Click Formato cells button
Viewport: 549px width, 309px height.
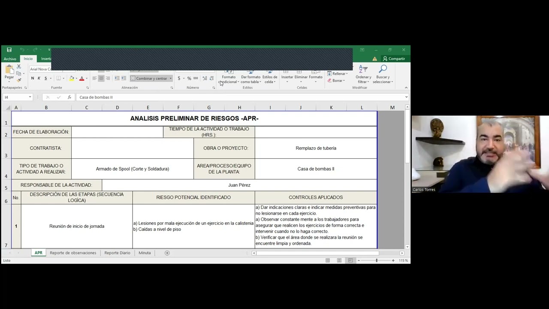click(x=315, y=77)
